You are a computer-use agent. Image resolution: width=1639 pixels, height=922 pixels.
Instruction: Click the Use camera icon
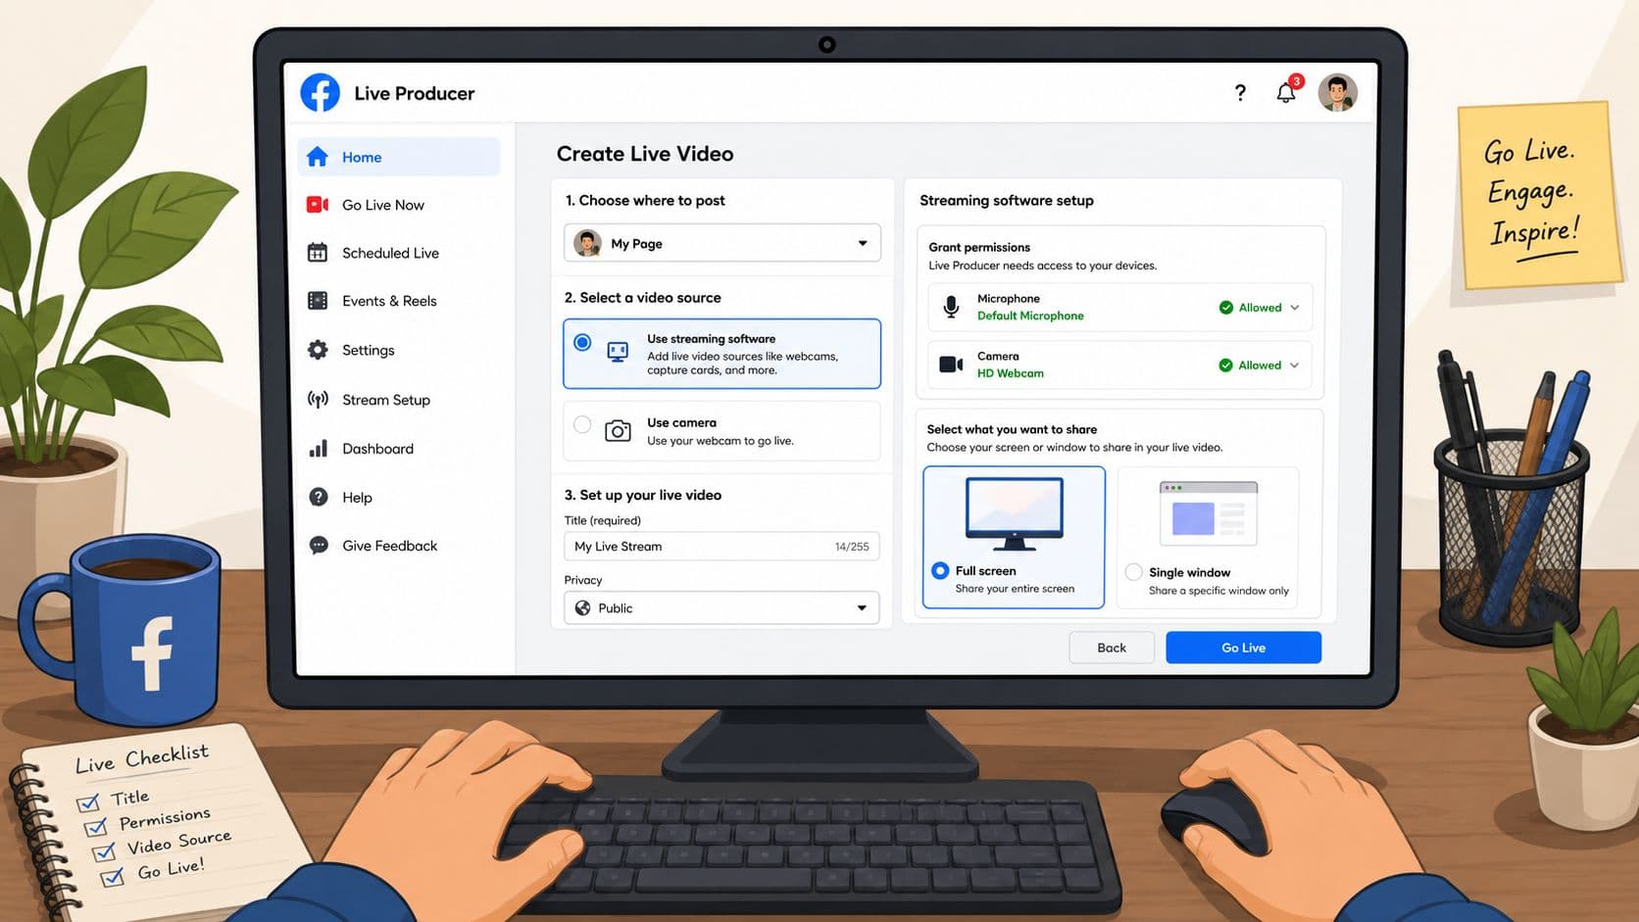[618, 431]
